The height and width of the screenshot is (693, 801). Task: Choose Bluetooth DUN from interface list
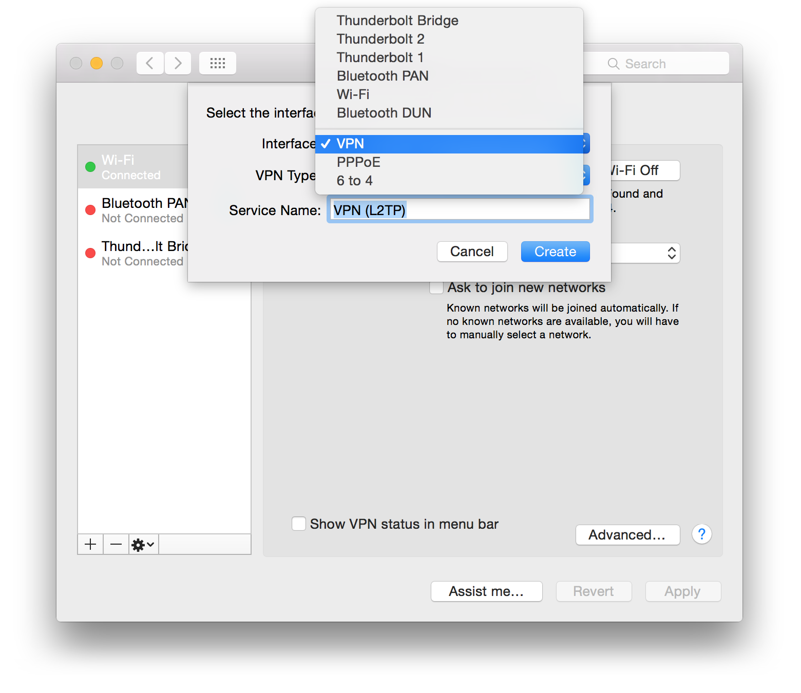tap(449, 113)
